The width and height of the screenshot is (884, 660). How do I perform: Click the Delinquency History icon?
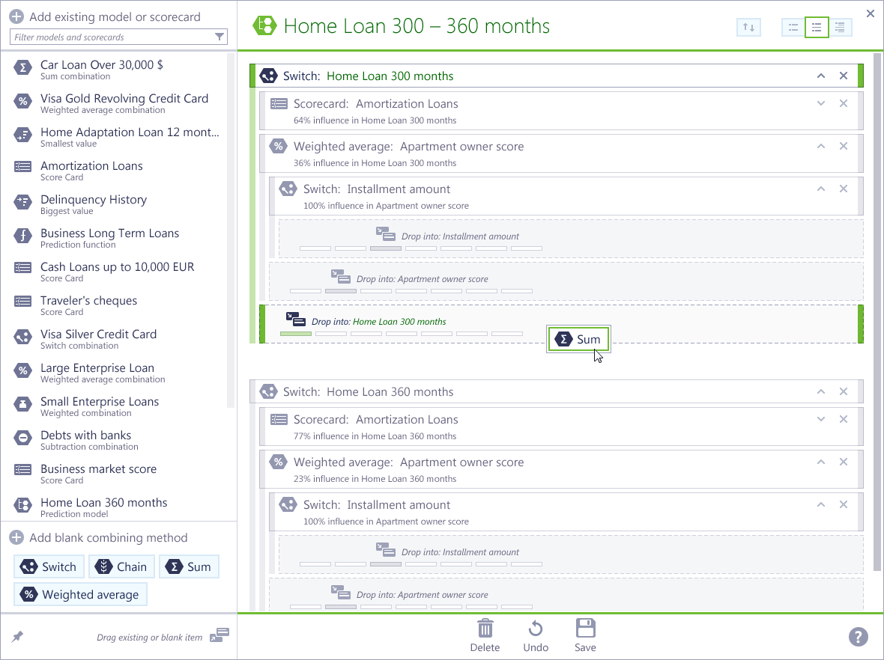(x=22, y=202)
